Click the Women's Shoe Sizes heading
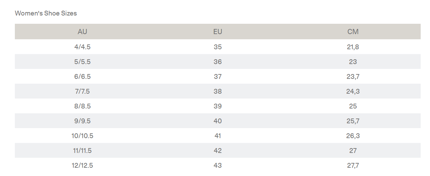 click(46, 13)
